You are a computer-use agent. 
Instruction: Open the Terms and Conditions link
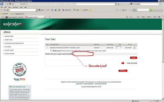click(101, 84)
